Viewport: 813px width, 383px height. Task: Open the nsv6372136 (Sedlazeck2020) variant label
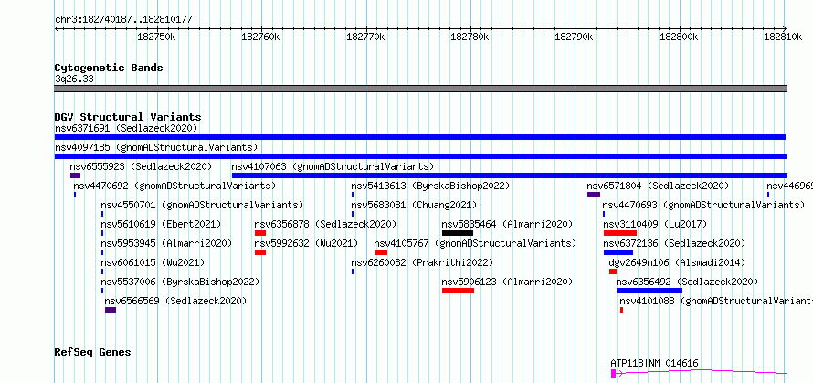click(x=674, y=243)
